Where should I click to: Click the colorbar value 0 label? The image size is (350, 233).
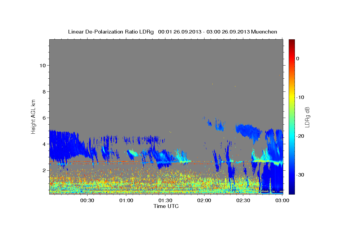click(x=298, y=59)
